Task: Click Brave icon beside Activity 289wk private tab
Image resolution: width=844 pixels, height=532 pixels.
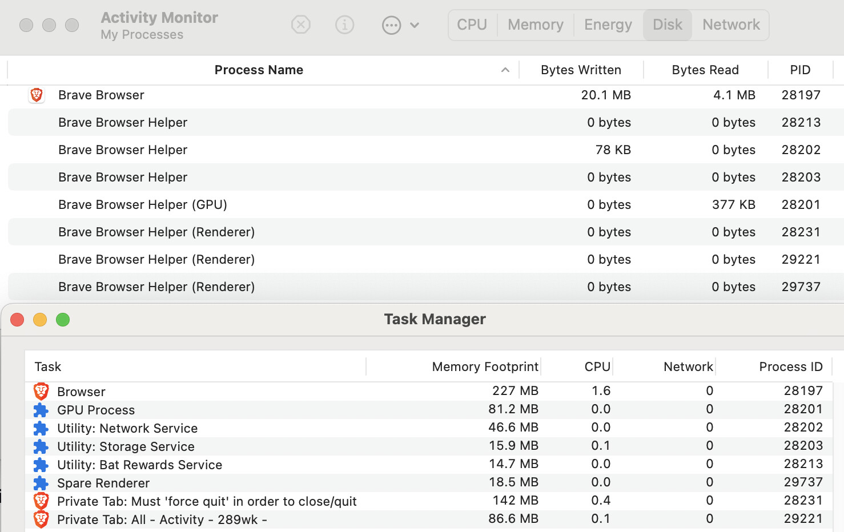Action: point(41,519)
